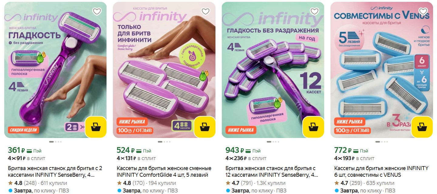Screen dimensions: 437x194
Task: Favorite the first razor with heart icon
Action: (97, 12)
